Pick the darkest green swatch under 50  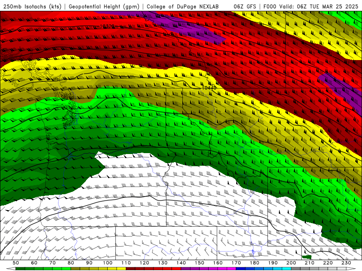pos(20,269)
